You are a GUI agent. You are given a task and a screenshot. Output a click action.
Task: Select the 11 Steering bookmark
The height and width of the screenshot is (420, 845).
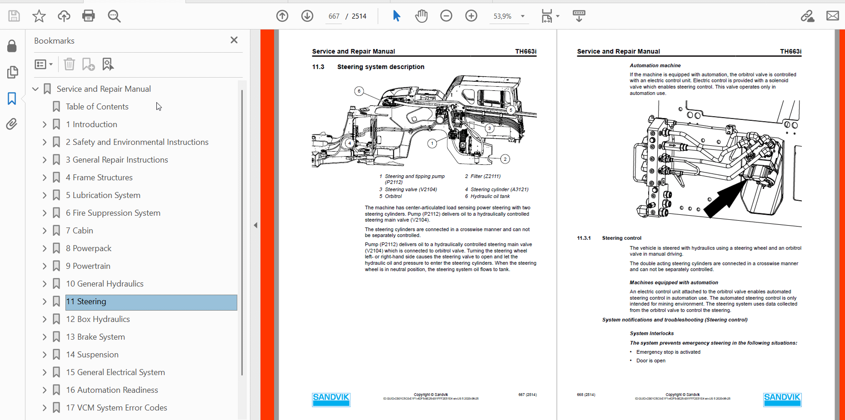[151, 302]
